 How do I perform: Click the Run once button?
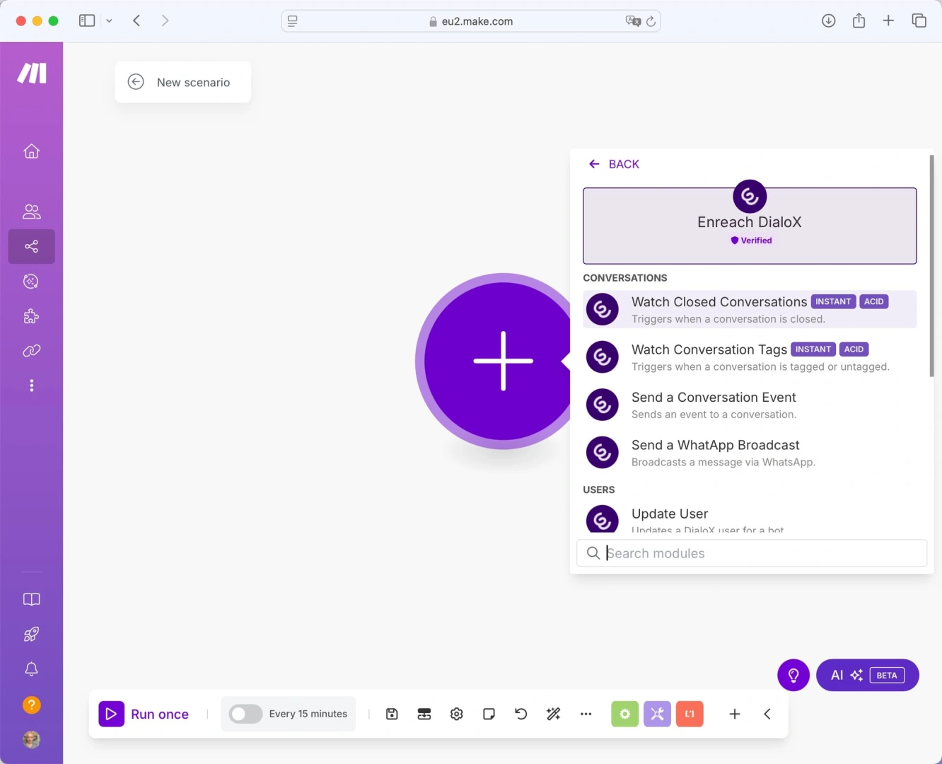144,714
